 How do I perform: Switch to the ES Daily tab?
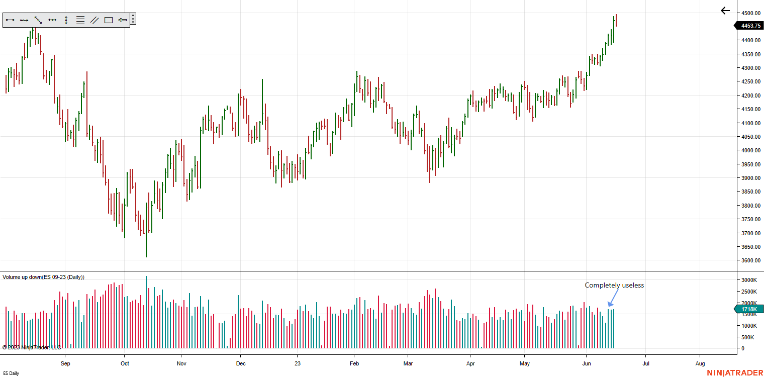tap(11, 373)
